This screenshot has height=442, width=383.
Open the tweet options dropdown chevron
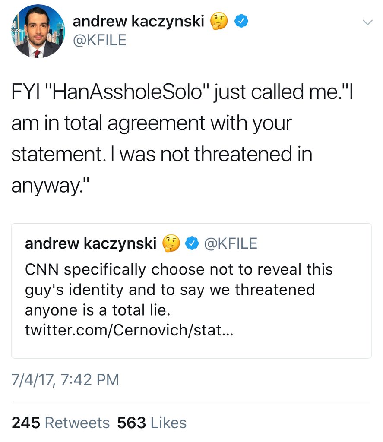367,22
